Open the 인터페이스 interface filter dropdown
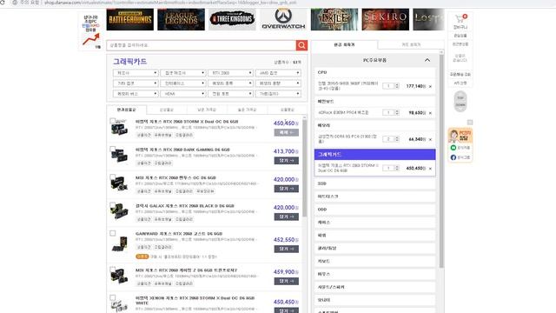This screenshot has height=313, width=556. pos(183,83)
